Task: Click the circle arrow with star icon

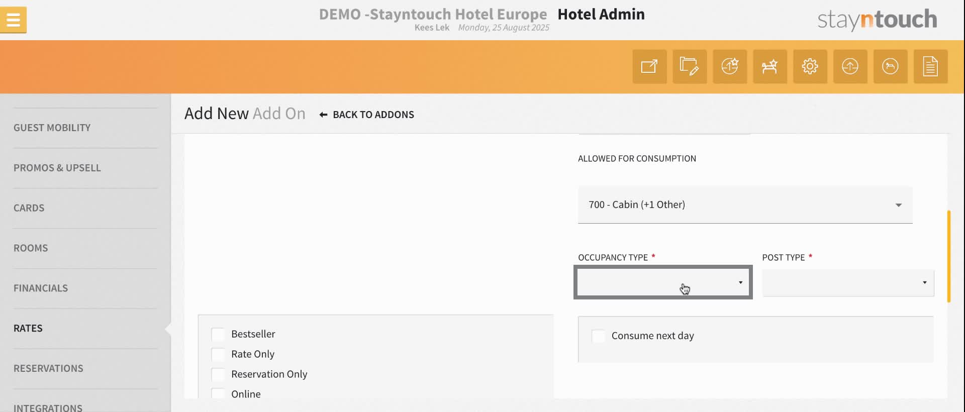Action: point(730,66)
